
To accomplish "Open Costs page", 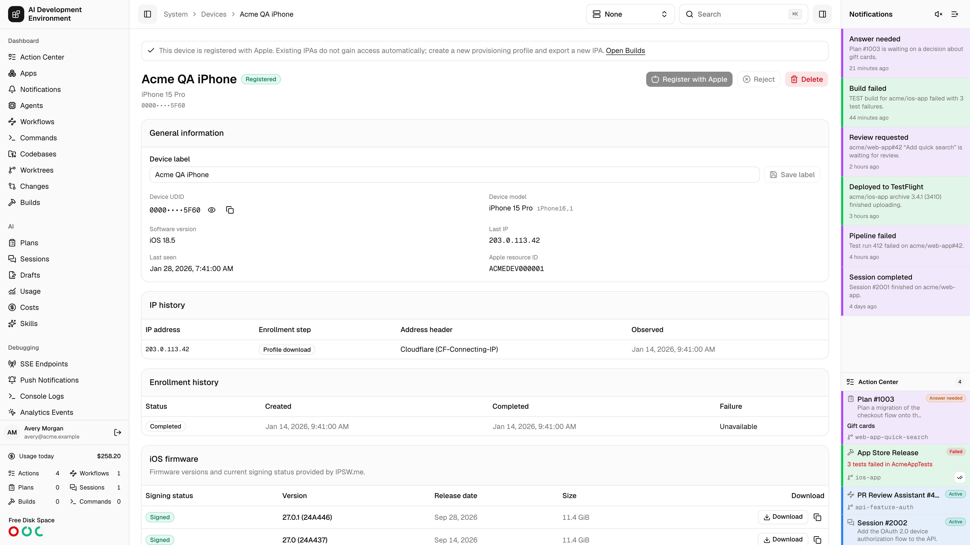I will point(64,308).
